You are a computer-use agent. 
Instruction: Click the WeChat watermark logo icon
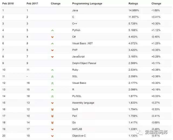click(x=139, y=132)
